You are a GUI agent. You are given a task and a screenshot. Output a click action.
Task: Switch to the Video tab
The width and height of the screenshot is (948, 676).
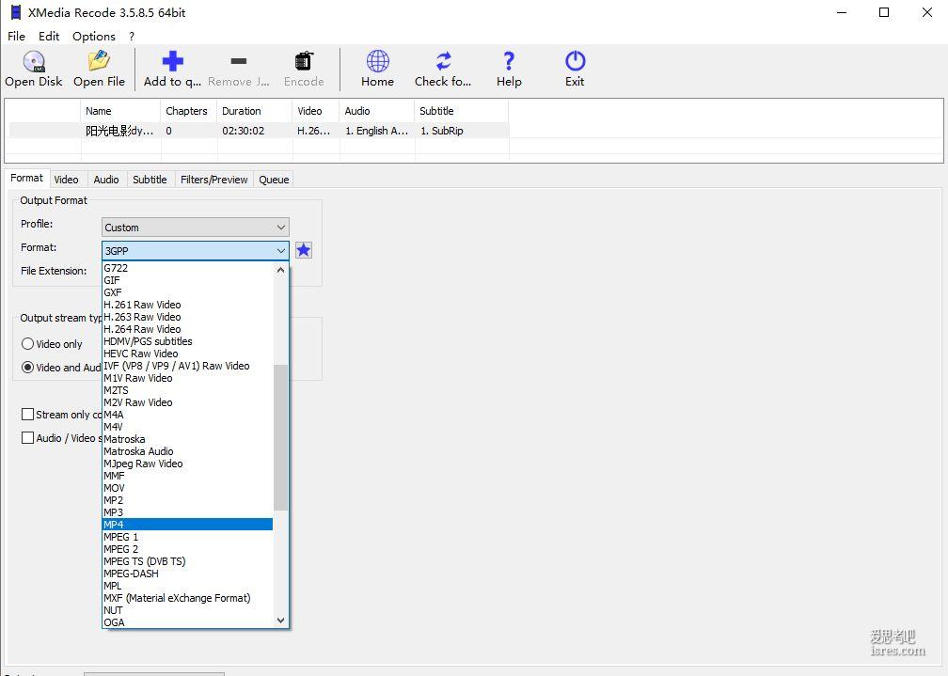tap(66, 180)
